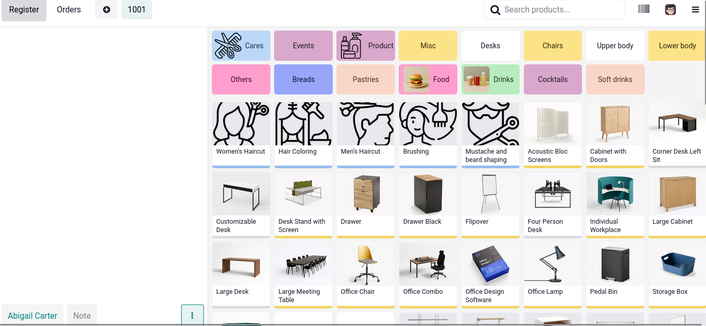This screenshot has width=706, height=326.
Task: Switch to the Register tab
Action: click(24, 9)
